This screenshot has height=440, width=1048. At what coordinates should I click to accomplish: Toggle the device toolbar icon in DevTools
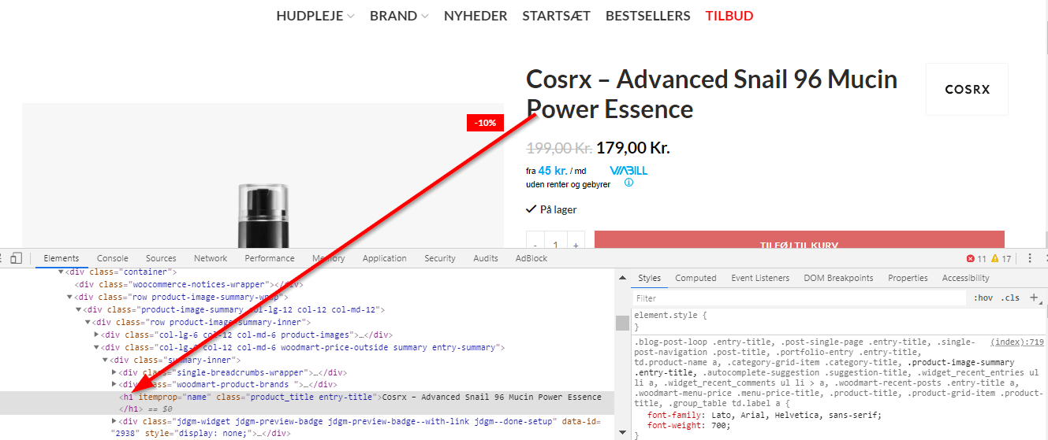pyautogui.click(x=16, y=258)
